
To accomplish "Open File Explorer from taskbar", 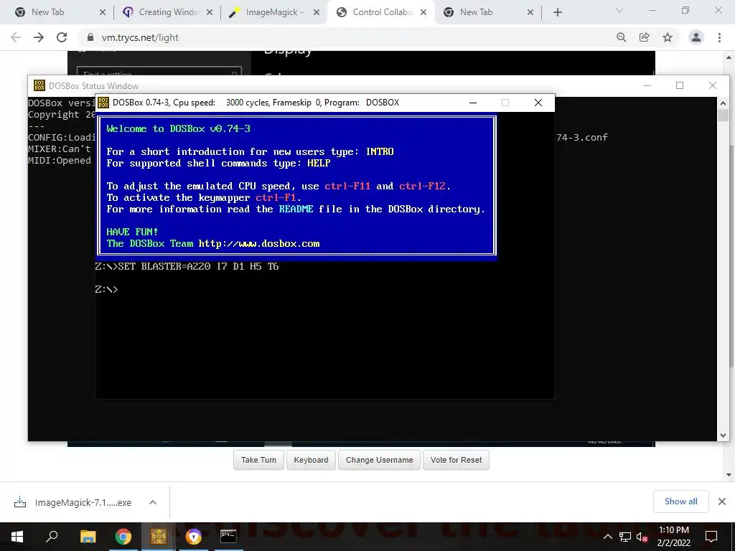I will 88,537.
